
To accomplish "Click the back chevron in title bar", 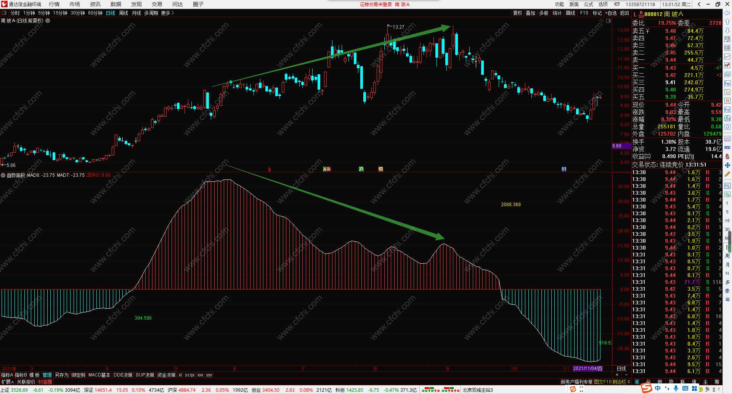I will click(699, 4).
